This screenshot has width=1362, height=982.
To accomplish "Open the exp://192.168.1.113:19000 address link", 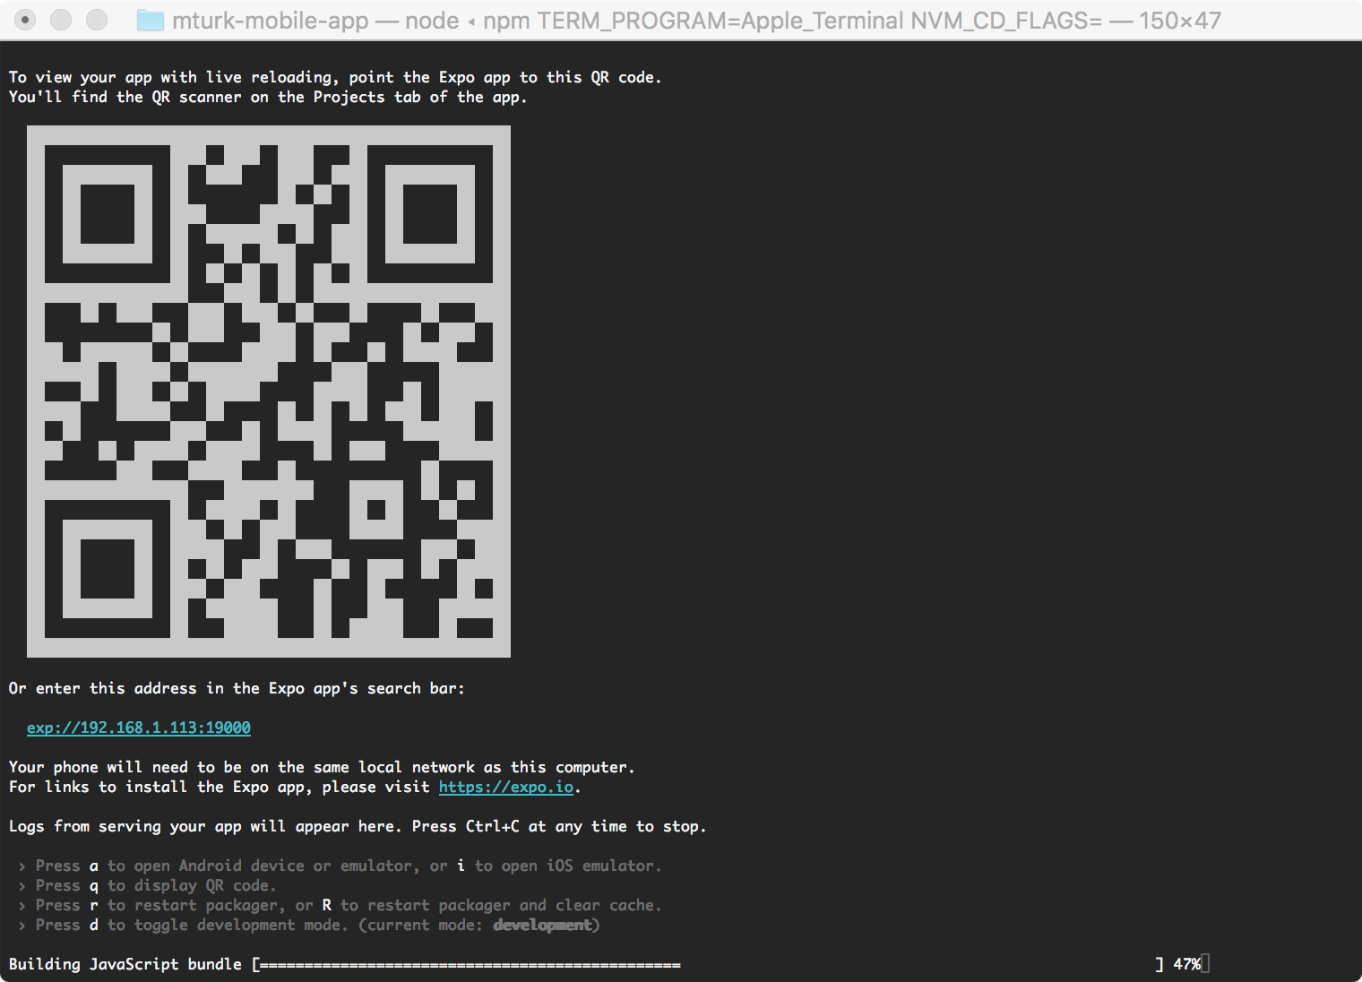I will (139, 728).
